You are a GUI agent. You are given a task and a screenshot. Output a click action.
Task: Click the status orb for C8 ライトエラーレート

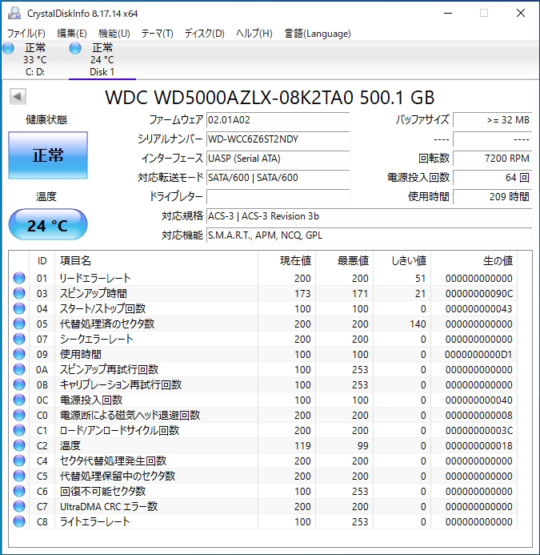pyautogui.click(x=19, y=521)
